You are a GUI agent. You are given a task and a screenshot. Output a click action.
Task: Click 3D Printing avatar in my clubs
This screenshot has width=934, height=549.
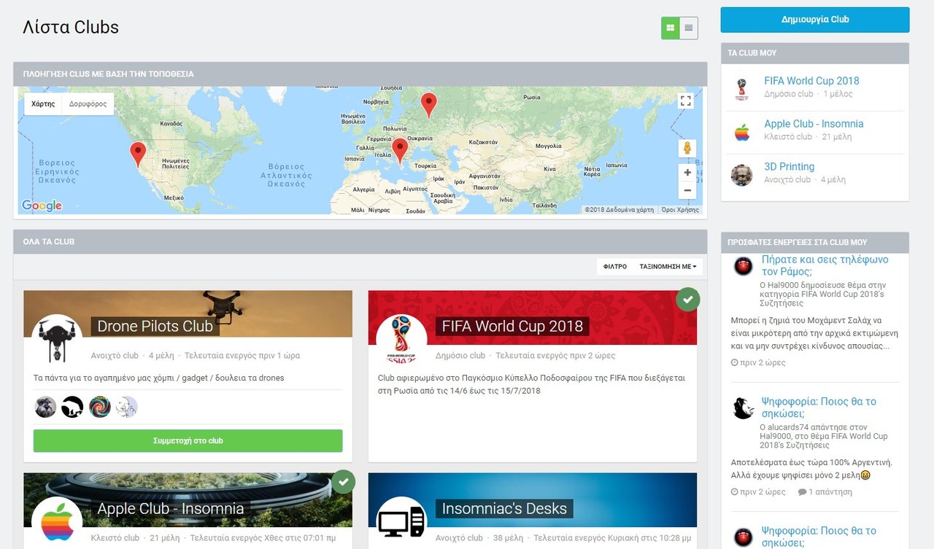coord(741,175)
